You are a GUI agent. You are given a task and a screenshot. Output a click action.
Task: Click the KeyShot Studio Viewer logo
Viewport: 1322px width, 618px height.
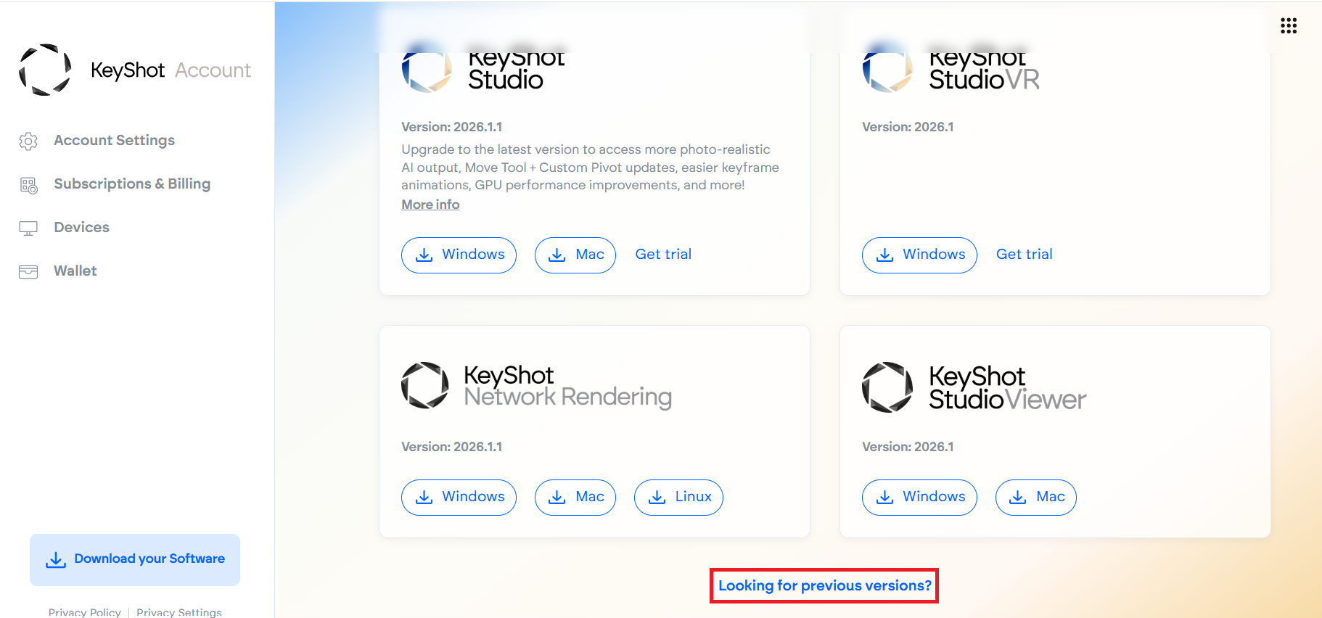(974, 387)
